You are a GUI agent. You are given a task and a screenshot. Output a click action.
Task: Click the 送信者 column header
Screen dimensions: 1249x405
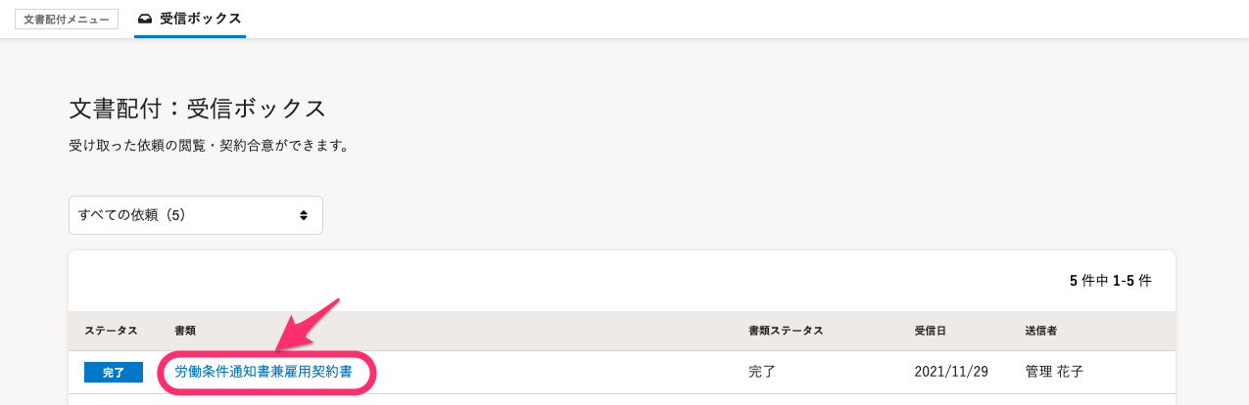click(1041, 331)
